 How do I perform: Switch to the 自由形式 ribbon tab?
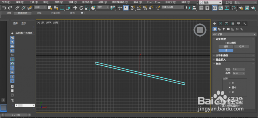click(x=22, y=13)
